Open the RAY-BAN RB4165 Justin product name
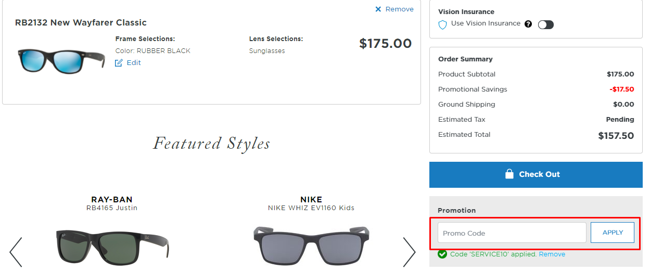650x271 pixels. (x=112, y=203)
